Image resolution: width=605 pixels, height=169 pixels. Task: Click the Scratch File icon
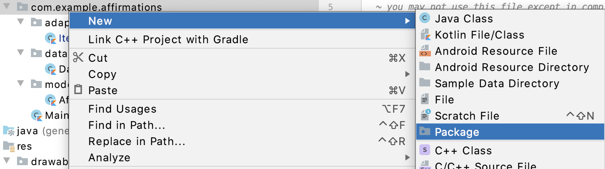(425, 115)
